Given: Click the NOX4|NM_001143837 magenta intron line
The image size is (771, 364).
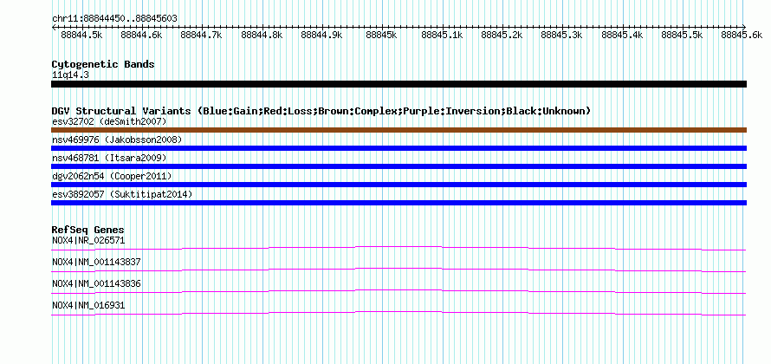Looking at the screenshot, I should pyautogui.click(x=398, y=270).
